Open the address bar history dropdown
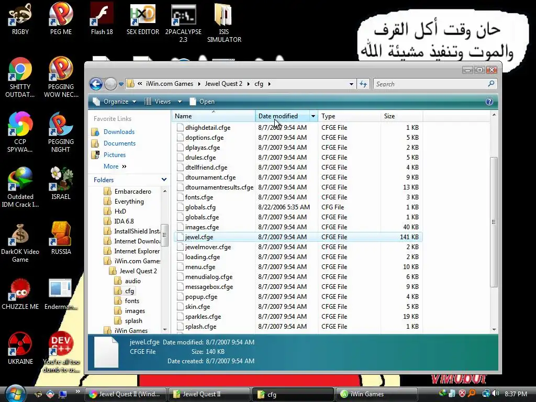The width and height of the screenshot is (536, 402). click(x=351, y=84)
